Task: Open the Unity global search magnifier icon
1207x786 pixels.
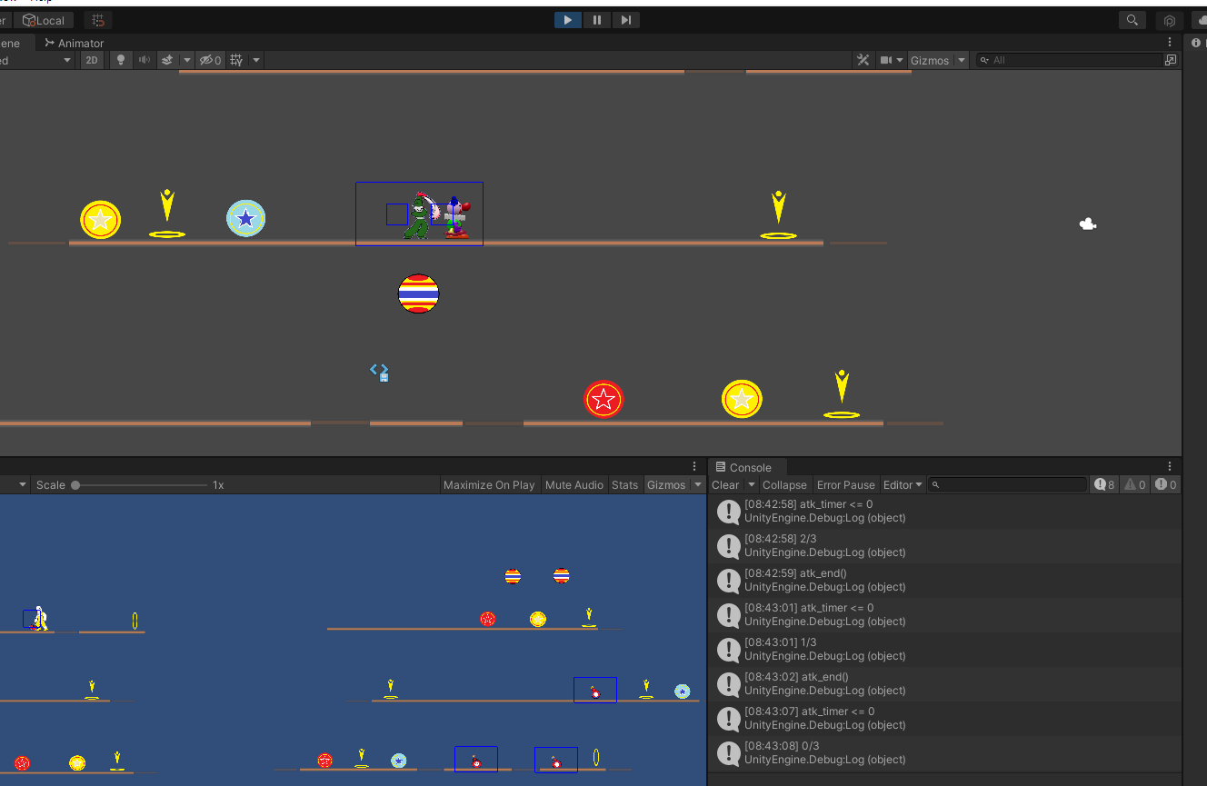Action: [x=1132, y=20]
